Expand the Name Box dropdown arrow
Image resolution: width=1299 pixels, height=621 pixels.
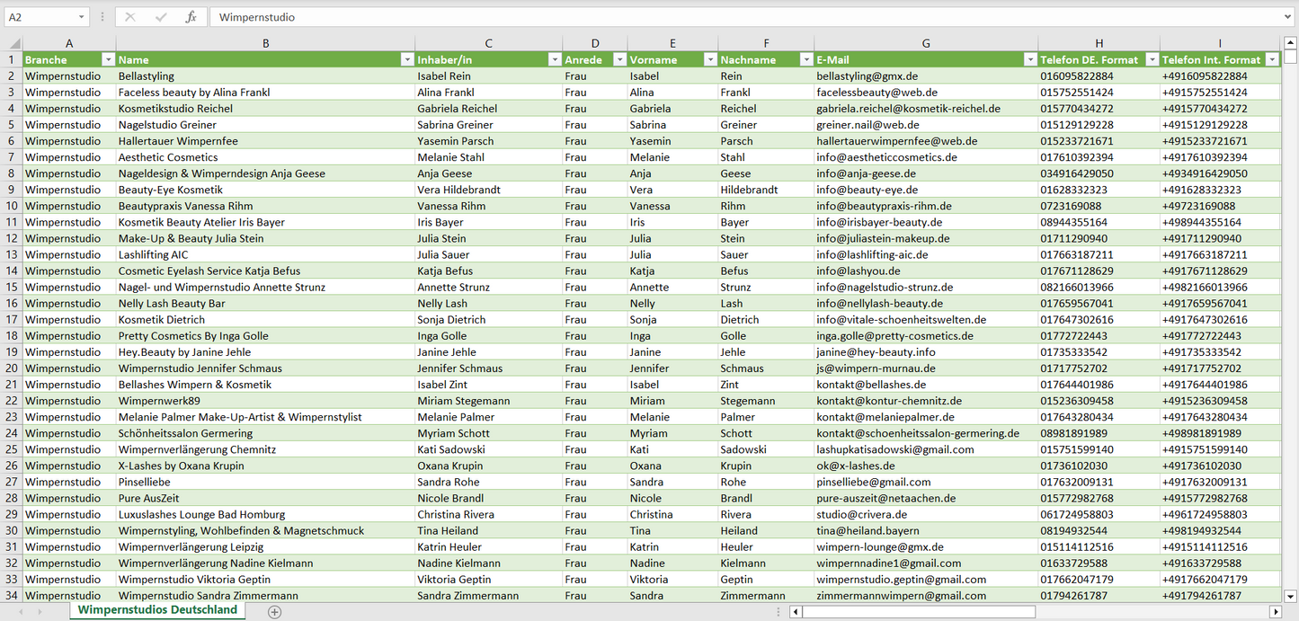pos(81,17)
